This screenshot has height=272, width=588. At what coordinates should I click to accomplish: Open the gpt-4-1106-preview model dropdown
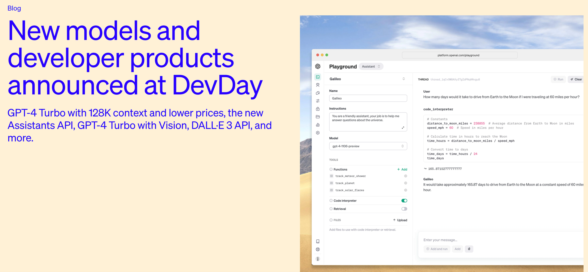pyautogui.click(x=368, y=146)
